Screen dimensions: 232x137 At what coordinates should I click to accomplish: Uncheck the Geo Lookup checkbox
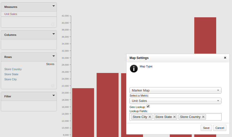click(148, 106)
